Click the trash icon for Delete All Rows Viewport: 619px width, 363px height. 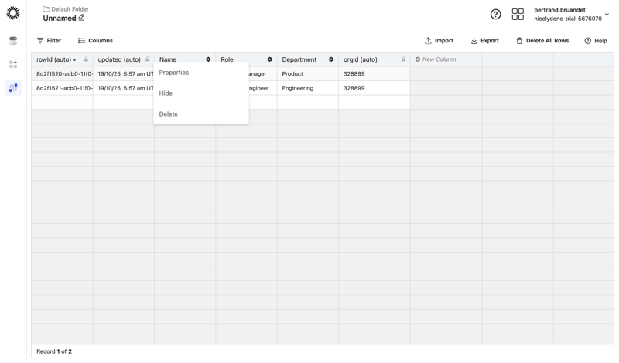click(x=519, y=41)
